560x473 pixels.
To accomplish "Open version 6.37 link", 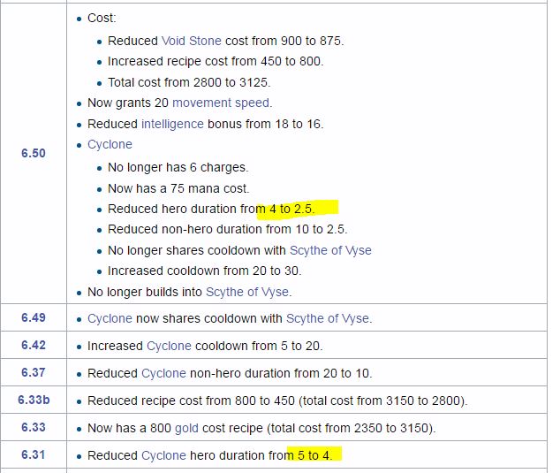I will click(x=34, y=372).
